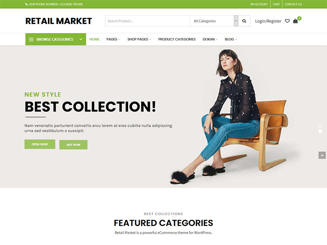Click the scroll-to-top arrow button

[322, 155]
